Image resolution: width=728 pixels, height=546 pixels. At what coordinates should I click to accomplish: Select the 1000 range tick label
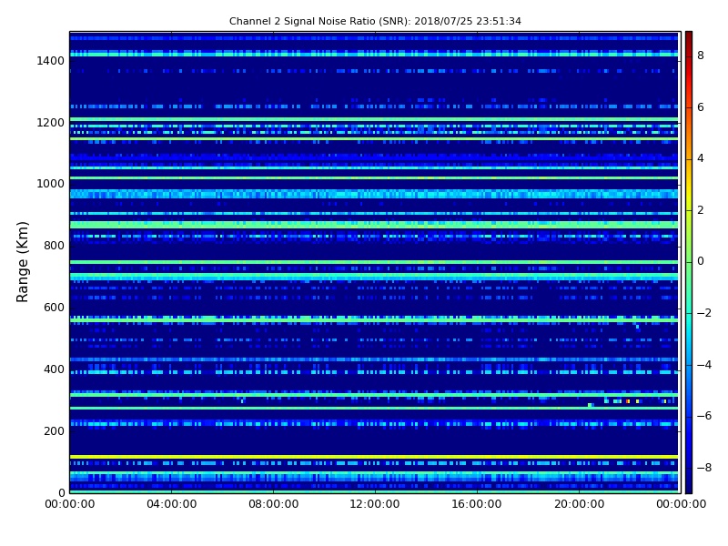(x=51, y=184)
